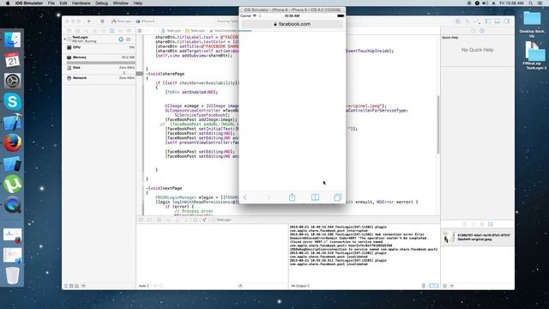Viewport: 549px width, 309px height.
Task: Toggle the console pane button
Action: [x=437, y=286]
